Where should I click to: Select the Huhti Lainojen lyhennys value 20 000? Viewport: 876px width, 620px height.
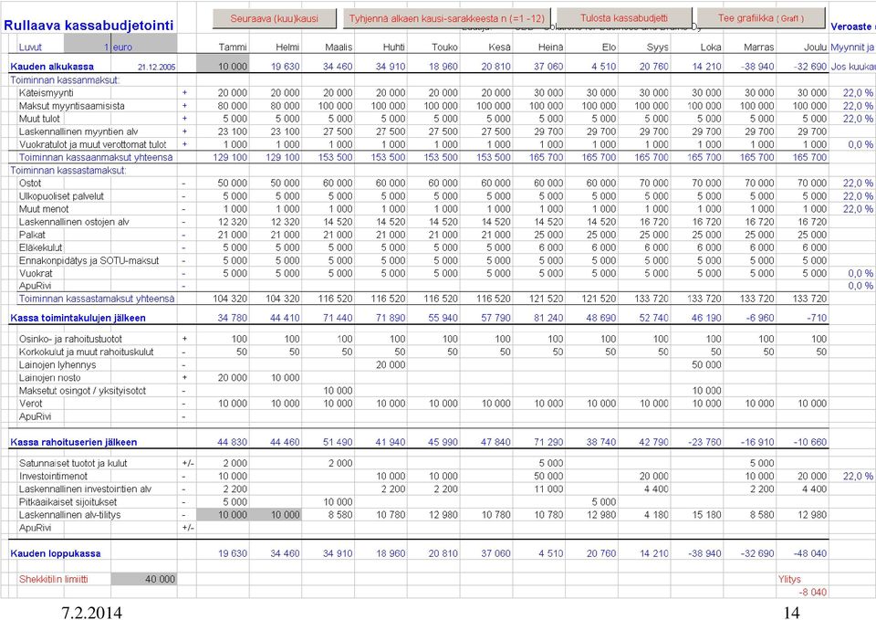click(x=391, y=364)
